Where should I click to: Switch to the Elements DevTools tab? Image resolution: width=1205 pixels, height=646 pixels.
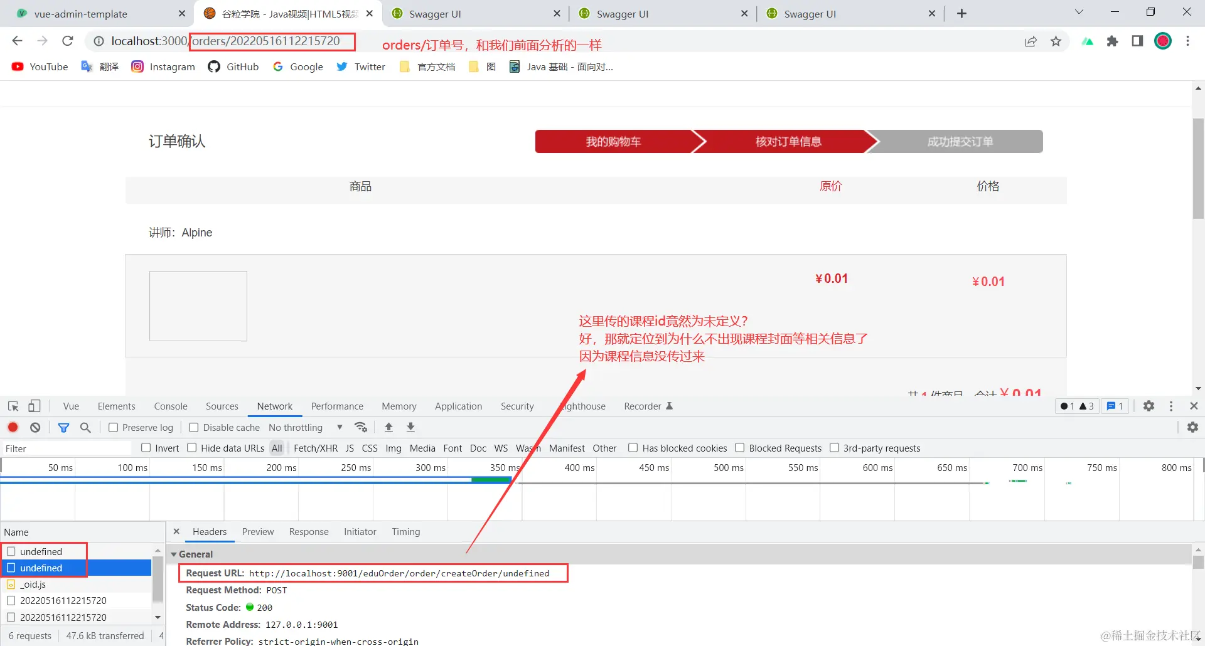point(116,406)
